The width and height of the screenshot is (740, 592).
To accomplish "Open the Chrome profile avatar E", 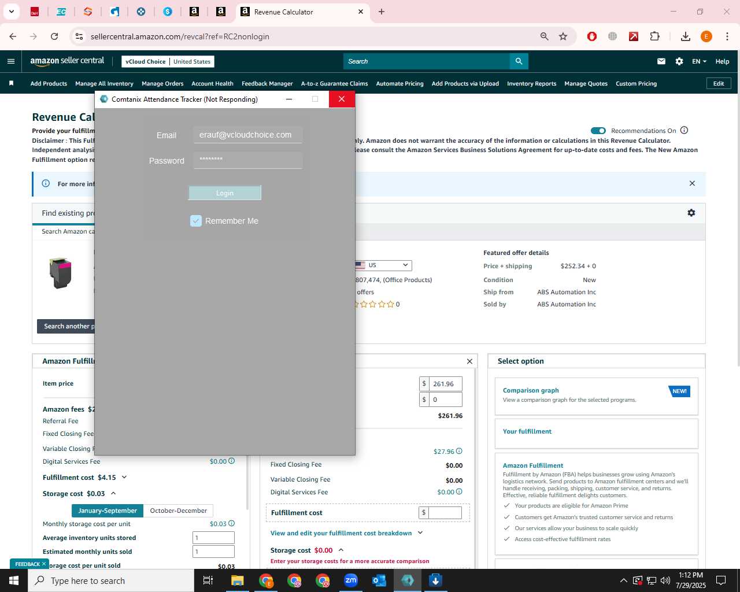I will (x=706, y=36).
